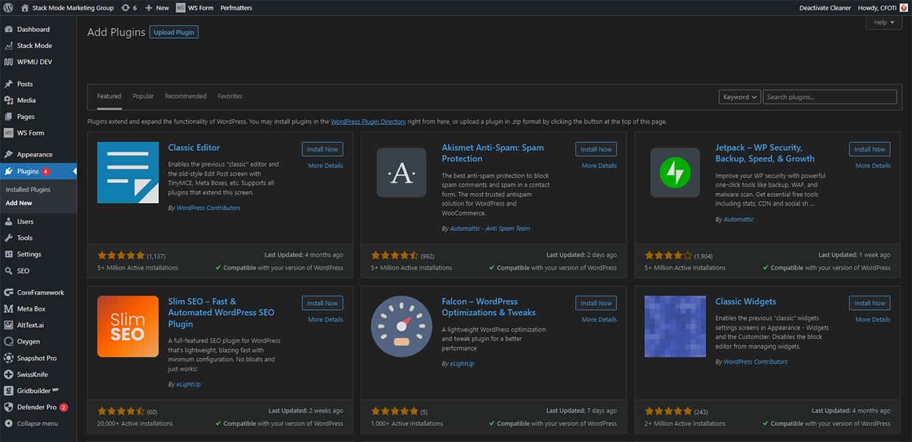This screenshot has width=912, height=442.
Task: Open the updates screen showing 6 updates
Action: point(130,7)
